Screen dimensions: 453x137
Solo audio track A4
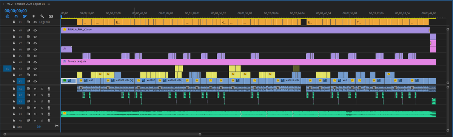(x=42, y=108)
